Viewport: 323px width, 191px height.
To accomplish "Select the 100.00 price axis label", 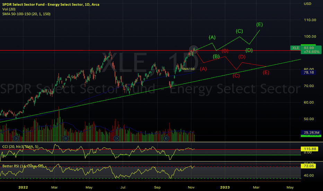I will (x=310, y=36).
